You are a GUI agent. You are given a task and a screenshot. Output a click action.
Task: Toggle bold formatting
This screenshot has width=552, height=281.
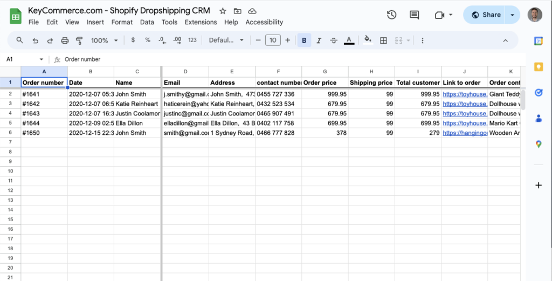[304, 40]
